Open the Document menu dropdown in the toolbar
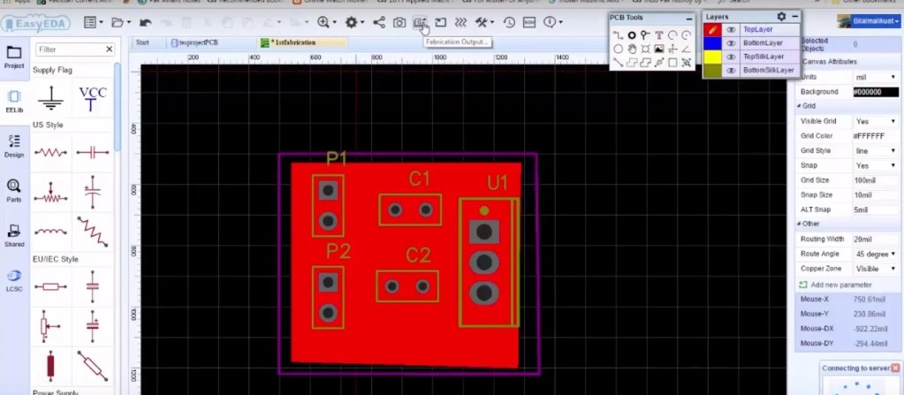The image size is (904, 395). pos(93,22)
